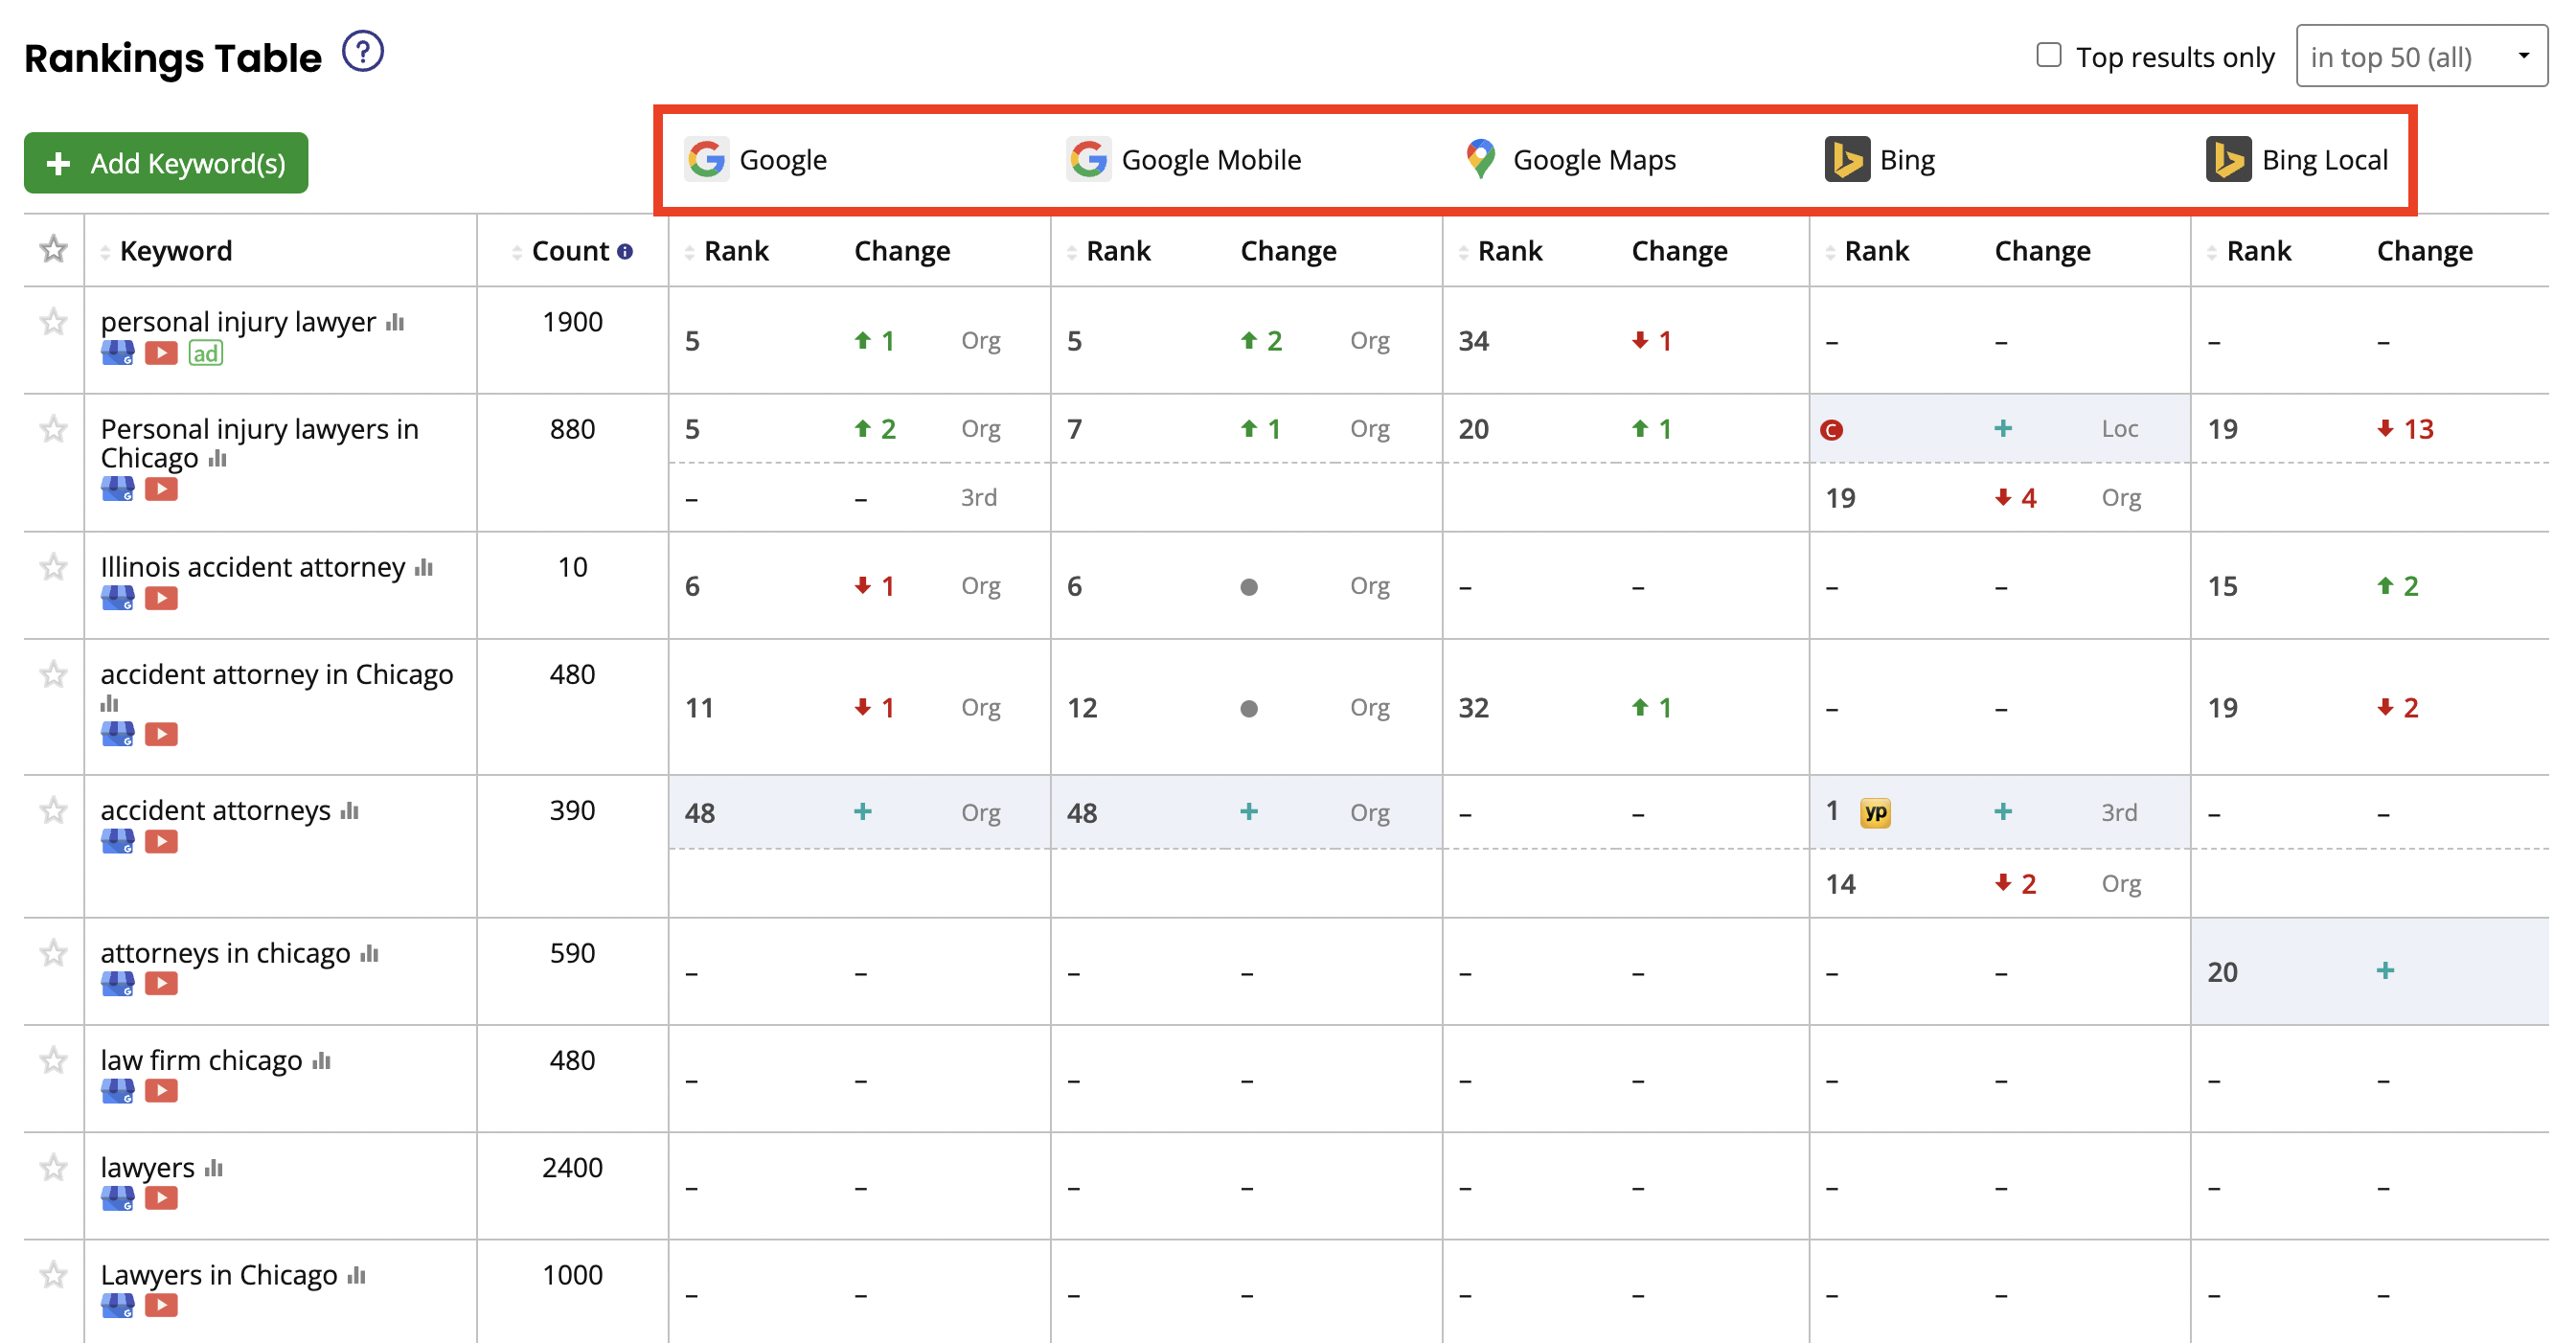Click the 'Illinois accident attorney' keyword text
This screenshot has height=1343, width=2576.
point(253,567)
